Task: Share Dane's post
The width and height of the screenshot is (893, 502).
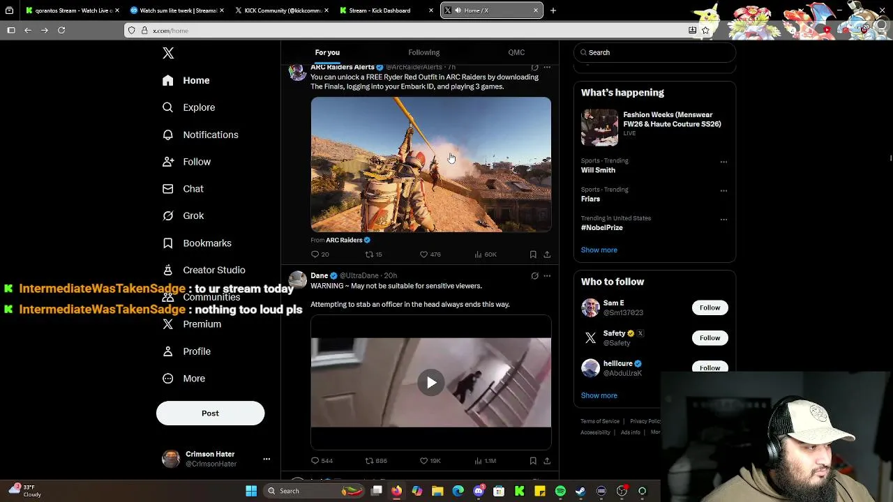Action: 547,461
